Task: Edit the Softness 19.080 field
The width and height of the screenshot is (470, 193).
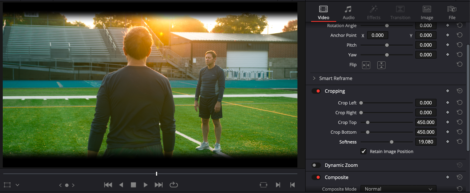Action: pos(426,142)
